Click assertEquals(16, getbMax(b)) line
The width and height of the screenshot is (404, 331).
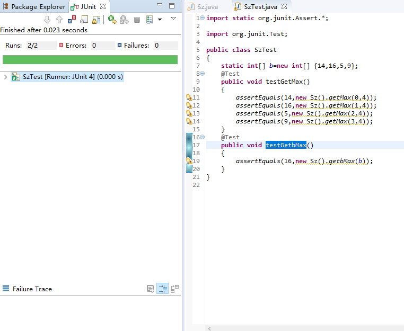point(304,161)
